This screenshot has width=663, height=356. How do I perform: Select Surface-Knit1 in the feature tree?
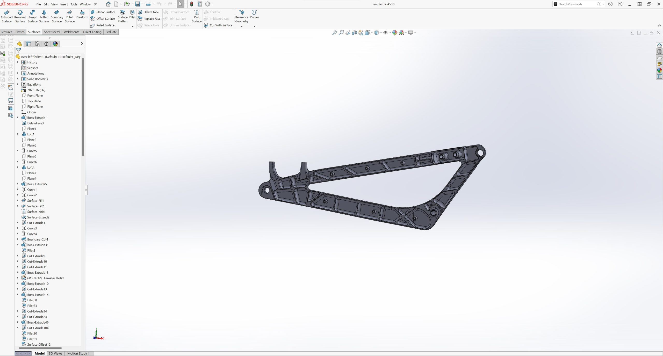click(36, 212)
